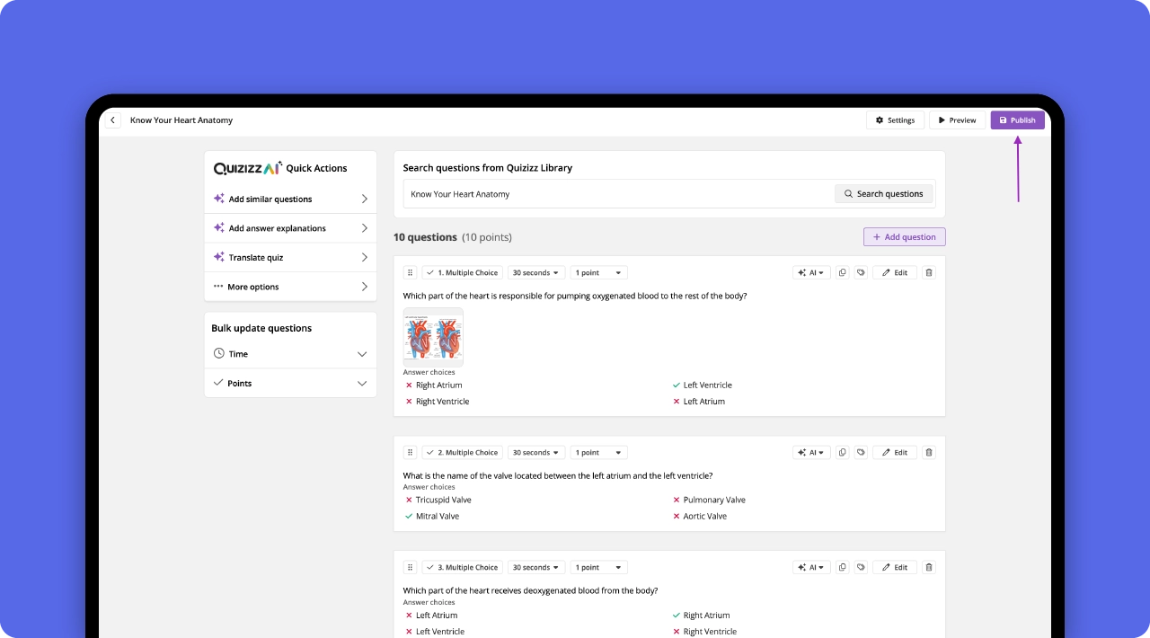The width and height of the screenshot is (1150, 638).
Task: Click the drag handle on question 1
Action: coord(410,271)
